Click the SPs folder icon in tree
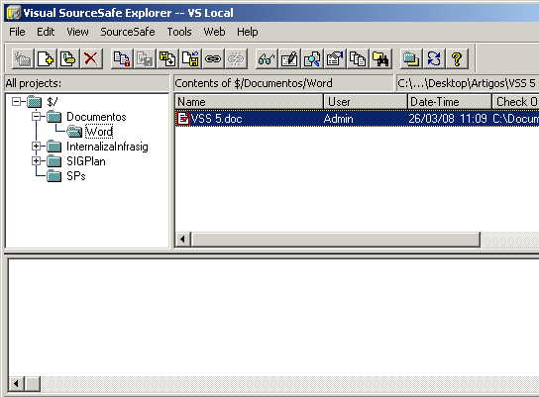 [x=54, y=176]
